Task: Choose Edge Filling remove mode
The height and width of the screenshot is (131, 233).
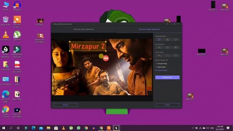Action: click(160, 67)
